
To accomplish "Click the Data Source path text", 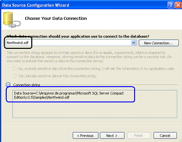I will tap(69, 95).
